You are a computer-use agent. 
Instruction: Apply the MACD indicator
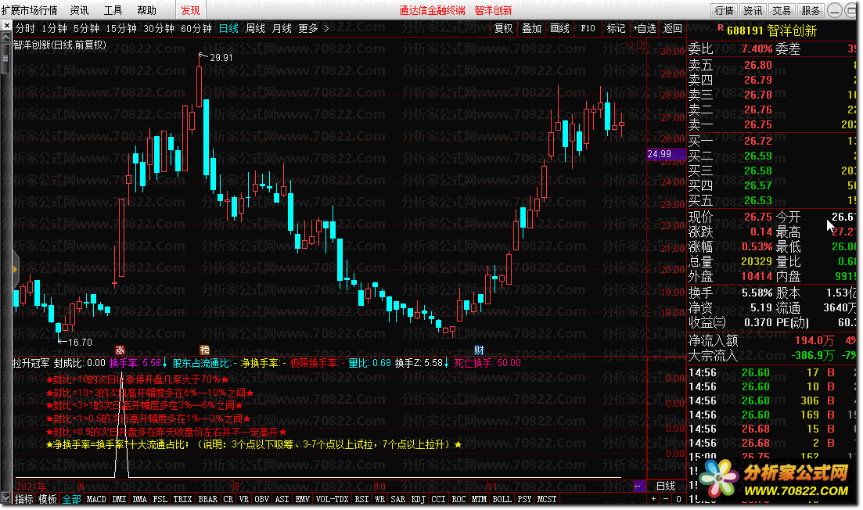tap(96, 499)
